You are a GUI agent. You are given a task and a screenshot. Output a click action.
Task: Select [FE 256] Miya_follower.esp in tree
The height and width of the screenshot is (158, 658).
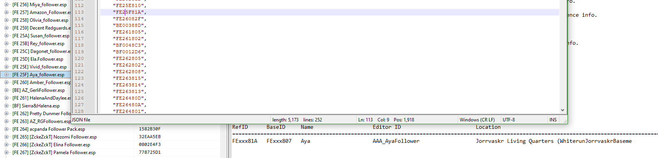click(39, 5)
